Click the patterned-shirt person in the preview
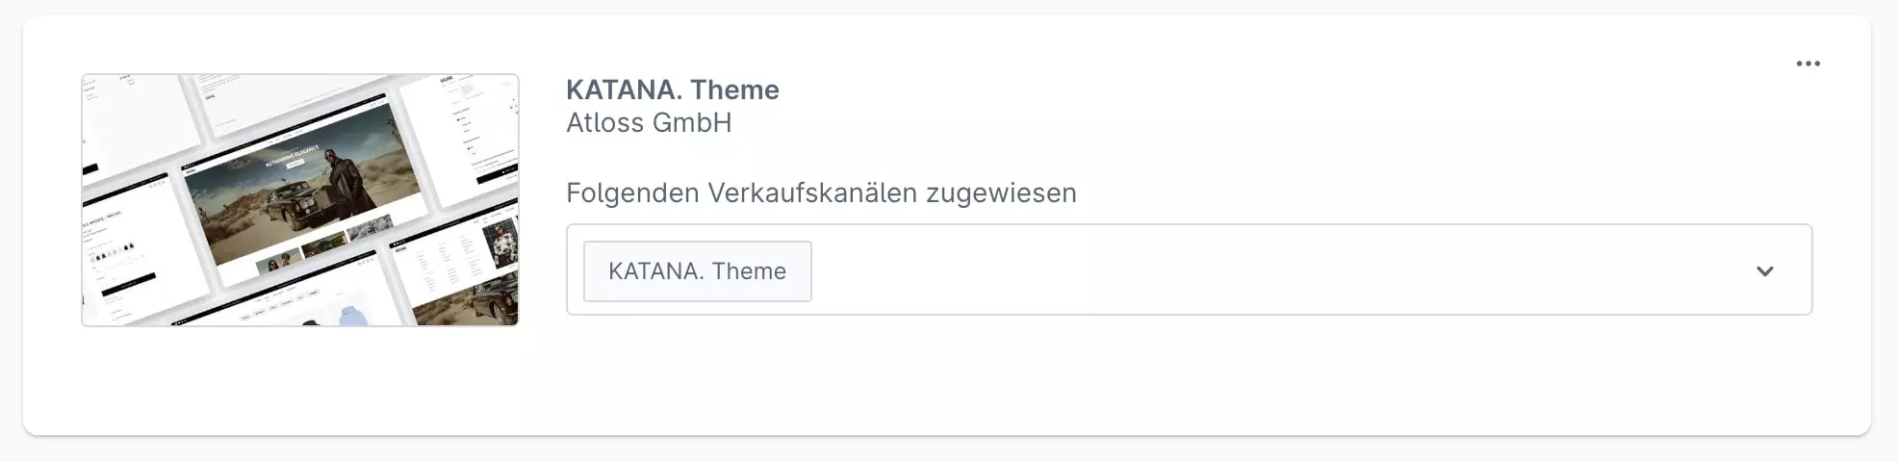This screenshot has width=1898, height=462. pos(502,243)
